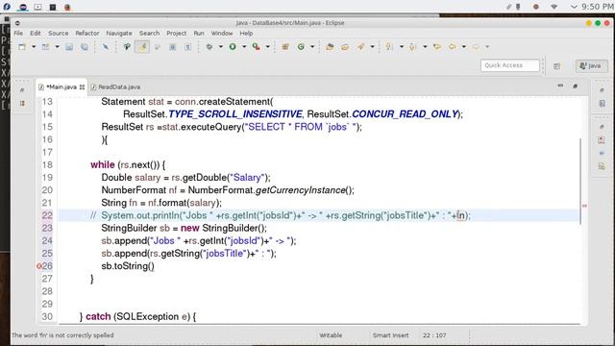The width and height of the screenshot is (615, 346).
Task: Toggle block selection mode icon
Action: pos(173,47)
